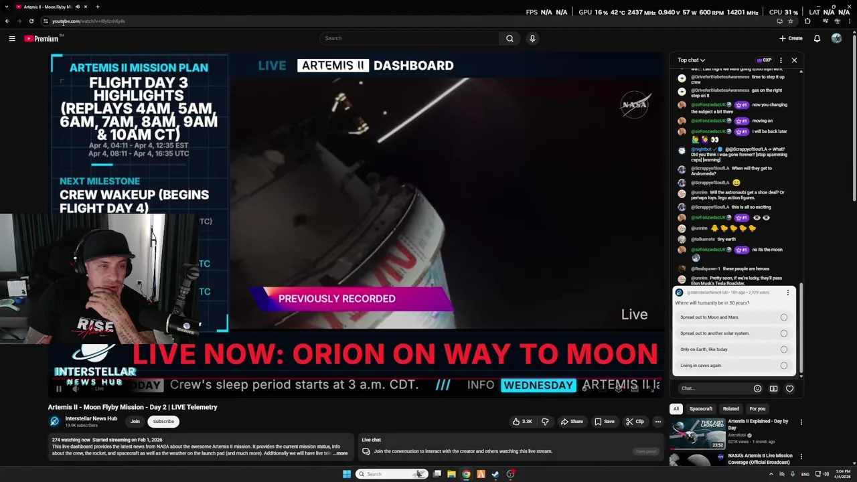
Task: Go to YouTube Premium home logo
Action: click(42, 38)
